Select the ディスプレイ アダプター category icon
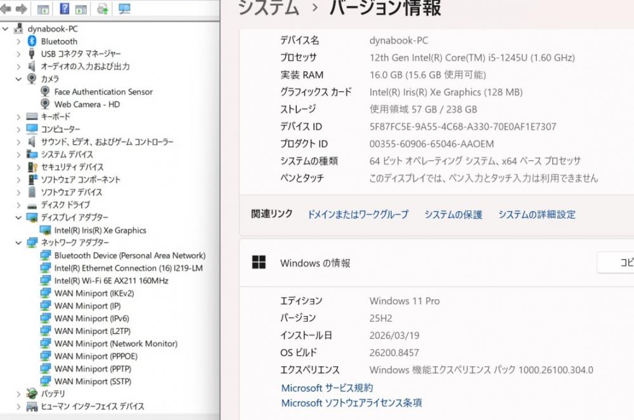The height and width of the screenshot is (420, 634). coord(32,217)
